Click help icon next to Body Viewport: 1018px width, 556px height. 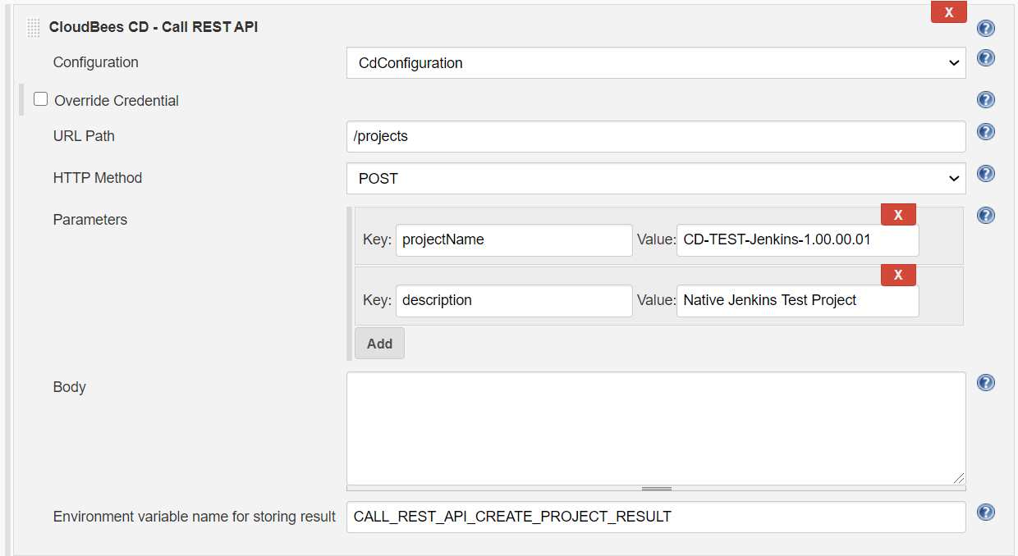tap(986, 383)
